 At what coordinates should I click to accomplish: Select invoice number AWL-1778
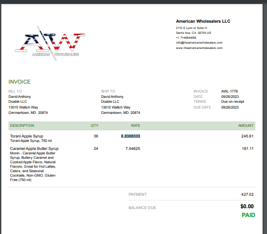pos(229,91)
